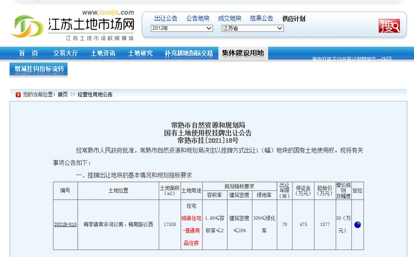Screen dimensions: 414x257
Task: Click building density cell 建筑密度≤20%
Action: [x=239, y=224]
